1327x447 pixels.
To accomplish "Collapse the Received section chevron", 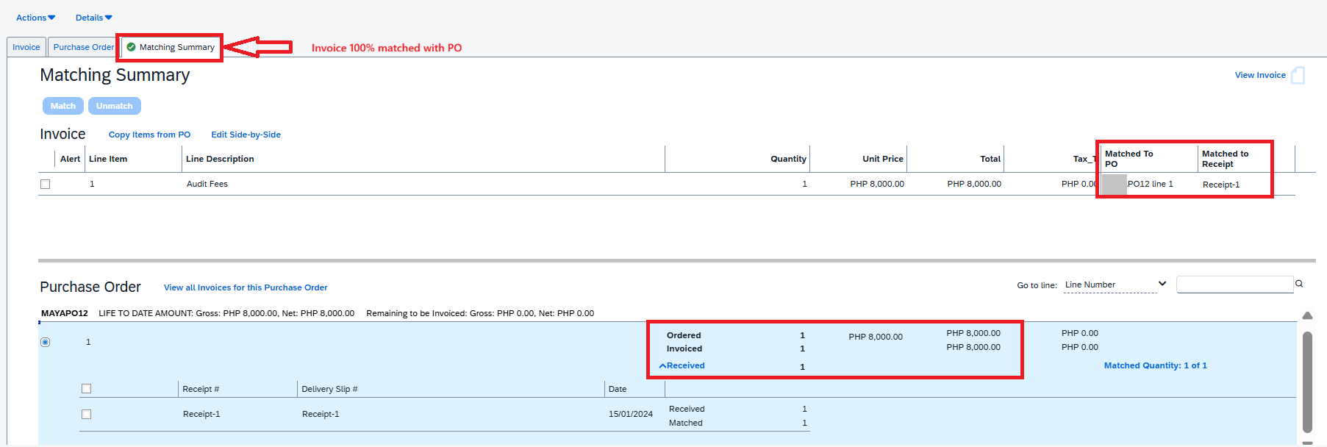I will [x=662, y=365].
